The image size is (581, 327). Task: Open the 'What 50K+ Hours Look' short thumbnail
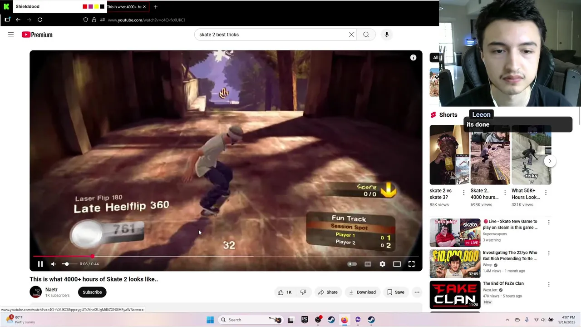tap(531, 155)
